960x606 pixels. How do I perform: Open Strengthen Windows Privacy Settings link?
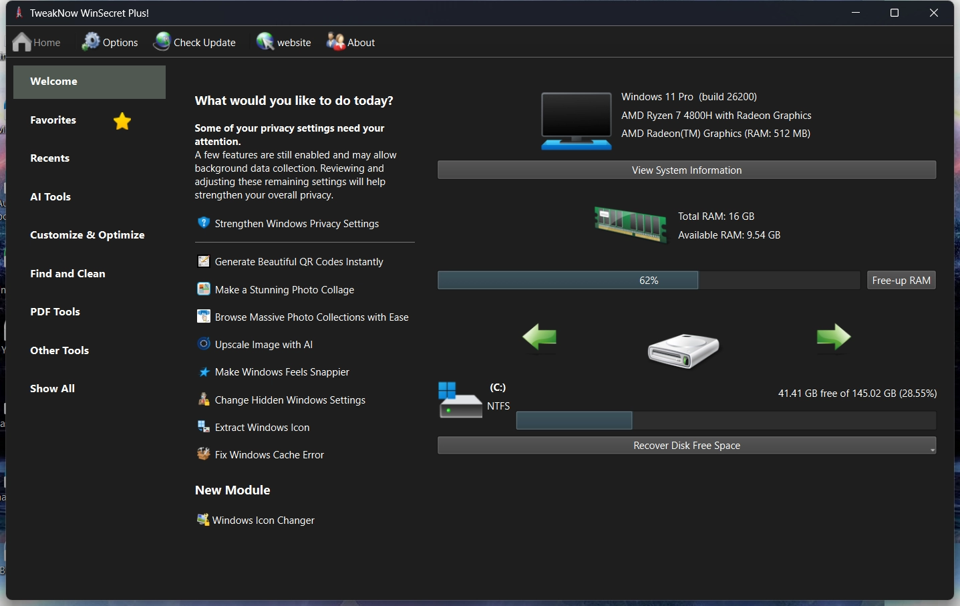click(297, 224)
